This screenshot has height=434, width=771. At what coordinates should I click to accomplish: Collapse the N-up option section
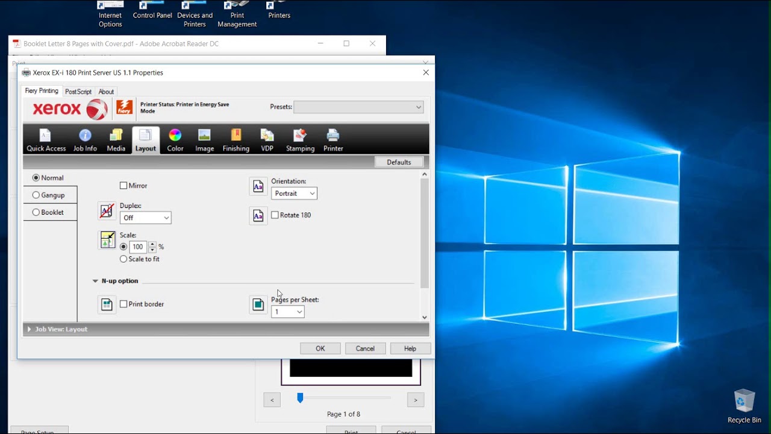(x=95, y=281)
